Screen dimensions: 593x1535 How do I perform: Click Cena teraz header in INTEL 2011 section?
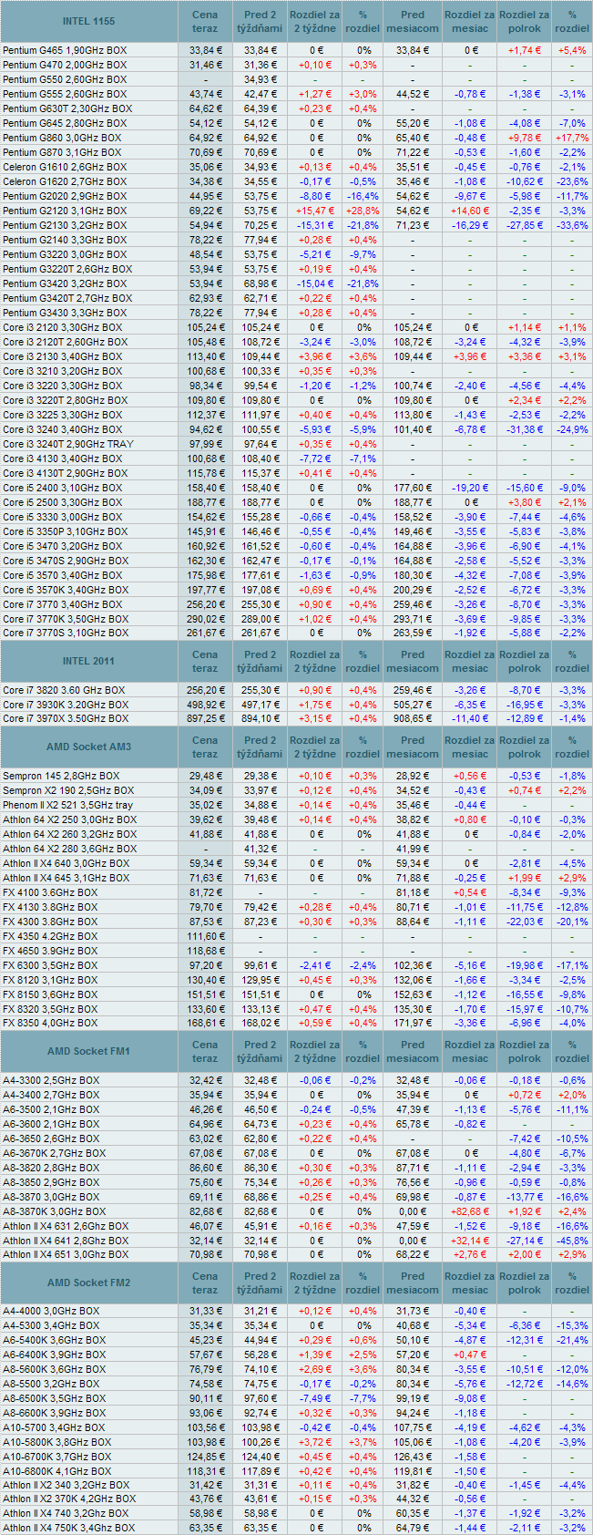coord(205,661)
